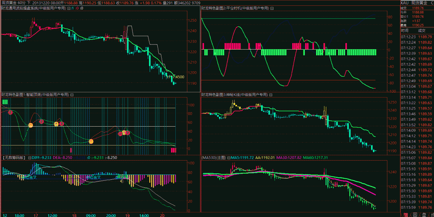The width and height of the screenshot is (434, 217).
Task: Click the 现货黄金 60分 chart title
Action: [13, 3]
